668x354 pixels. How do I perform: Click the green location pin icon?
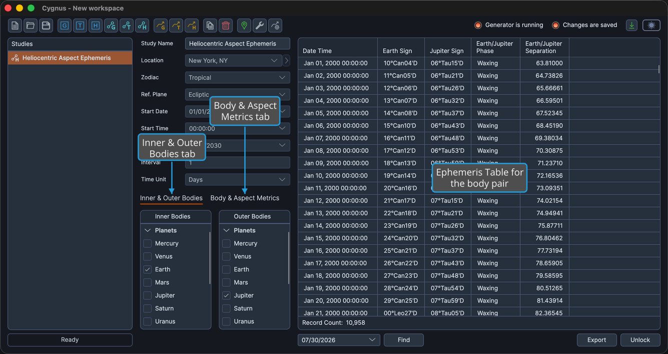click(244, 25)
